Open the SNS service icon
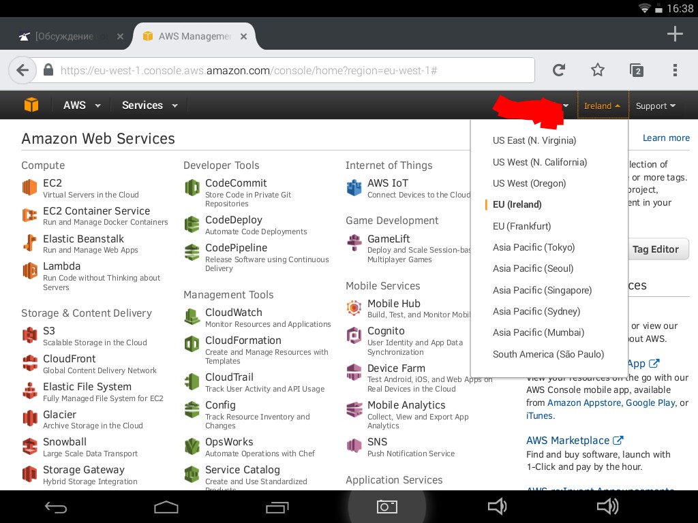The image size is (698, 523). (354, 445)
